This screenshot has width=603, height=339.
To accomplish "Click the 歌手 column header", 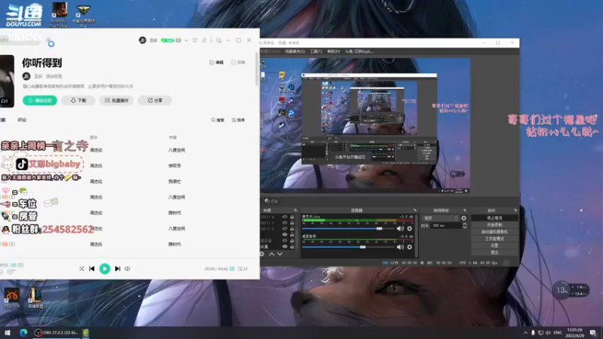I will point(93,137).
